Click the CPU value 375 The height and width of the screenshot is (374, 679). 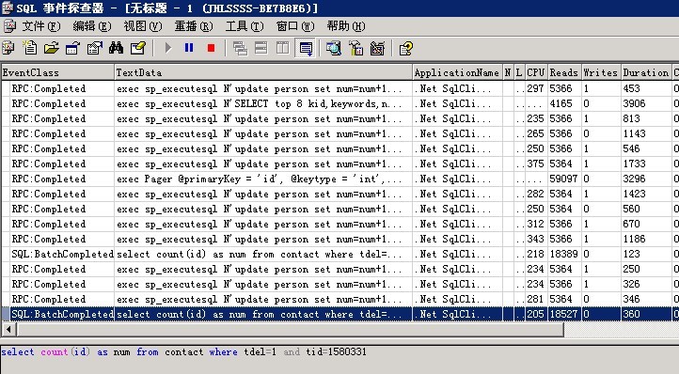pos(535,164)
